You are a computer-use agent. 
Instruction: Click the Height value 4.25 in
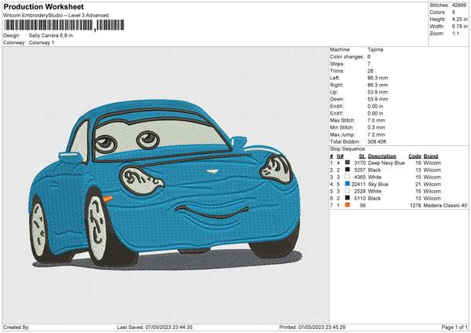(x=460, y=19)
